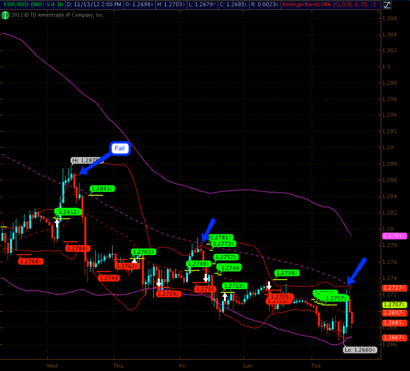Viewport: 410px width, 371px height.
Task: Click the blue arrow pointing at Friday's high
Action: (x=207, y=230)
